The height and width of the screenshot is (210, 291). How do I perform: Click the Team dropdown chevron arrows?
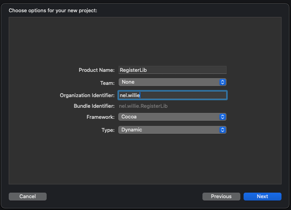pyautogui.click(x=223, y=82)
